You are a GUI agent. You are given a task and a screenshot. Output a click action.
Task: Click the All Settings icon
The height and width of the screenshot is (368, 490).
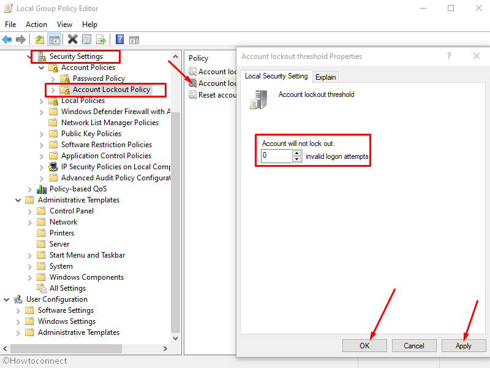click(42, 288)
